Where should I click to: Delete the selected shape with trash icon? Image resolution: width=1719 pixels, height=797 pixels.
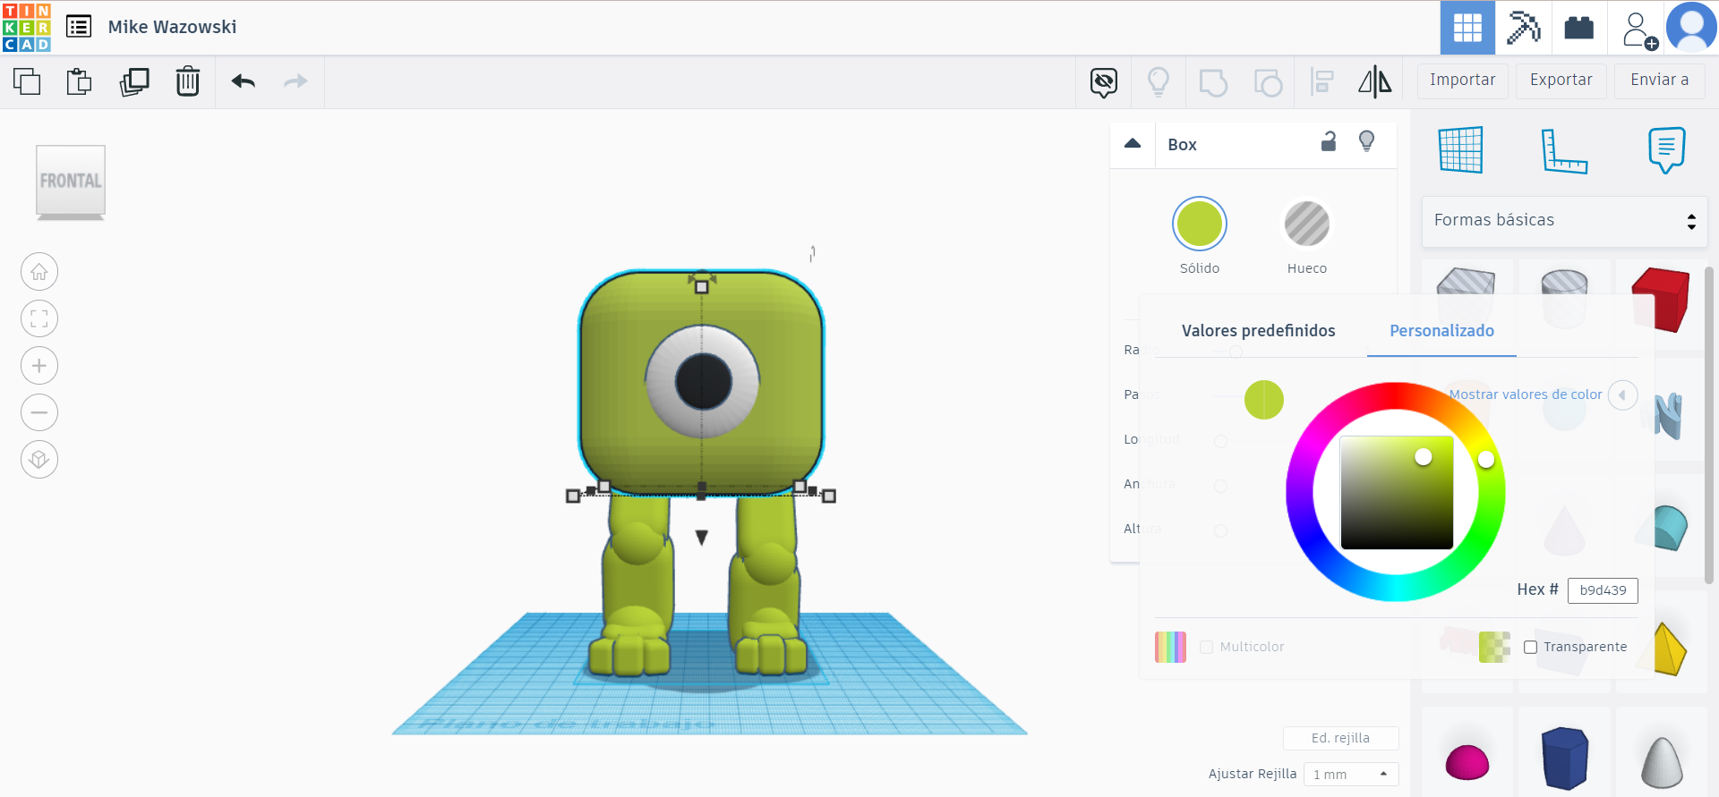188,81
